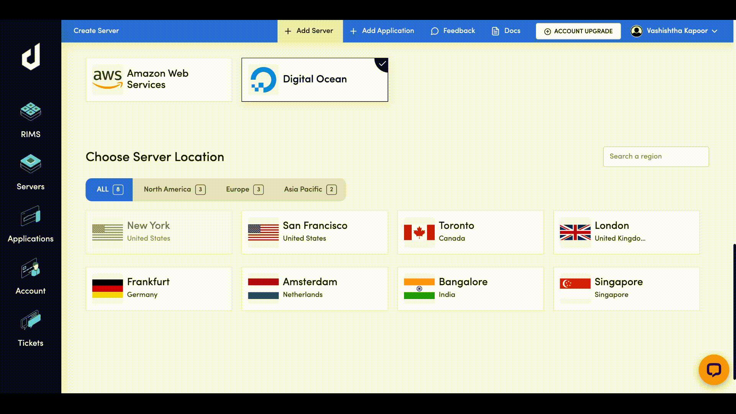Click the Create Server title text

point(96,31)
